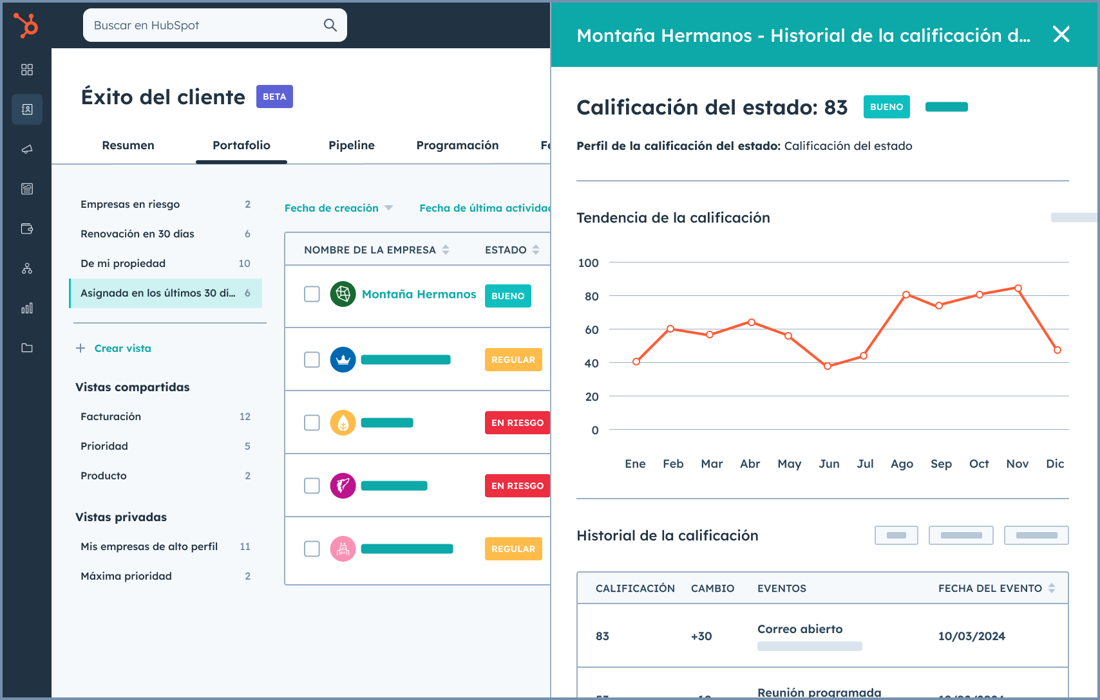Switch to the Pipeline tab

coord(351,145)
